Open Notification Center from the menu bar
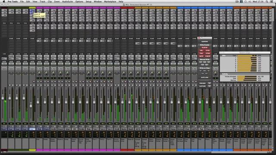This screenshot has height=155, width=276. click(x=272, y=1)
